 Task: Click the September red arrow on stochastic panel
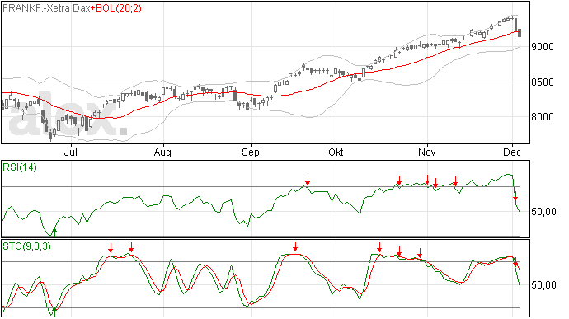click(x=295, y=246)
